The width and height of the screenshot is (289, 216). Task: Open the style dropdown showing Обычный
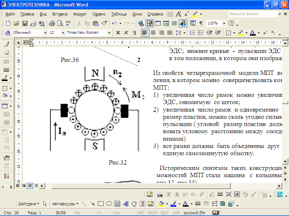pos(45,33)
